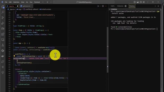Click 'data={DATA}' prop in FlatList

25,76
